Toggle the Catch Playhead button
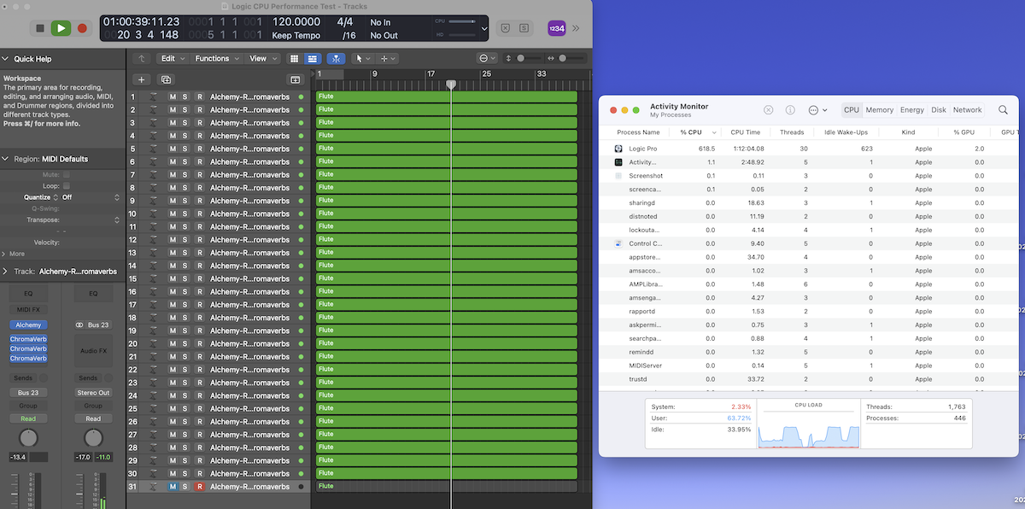Screen dimensions: 1025x509 click(337, 59)
